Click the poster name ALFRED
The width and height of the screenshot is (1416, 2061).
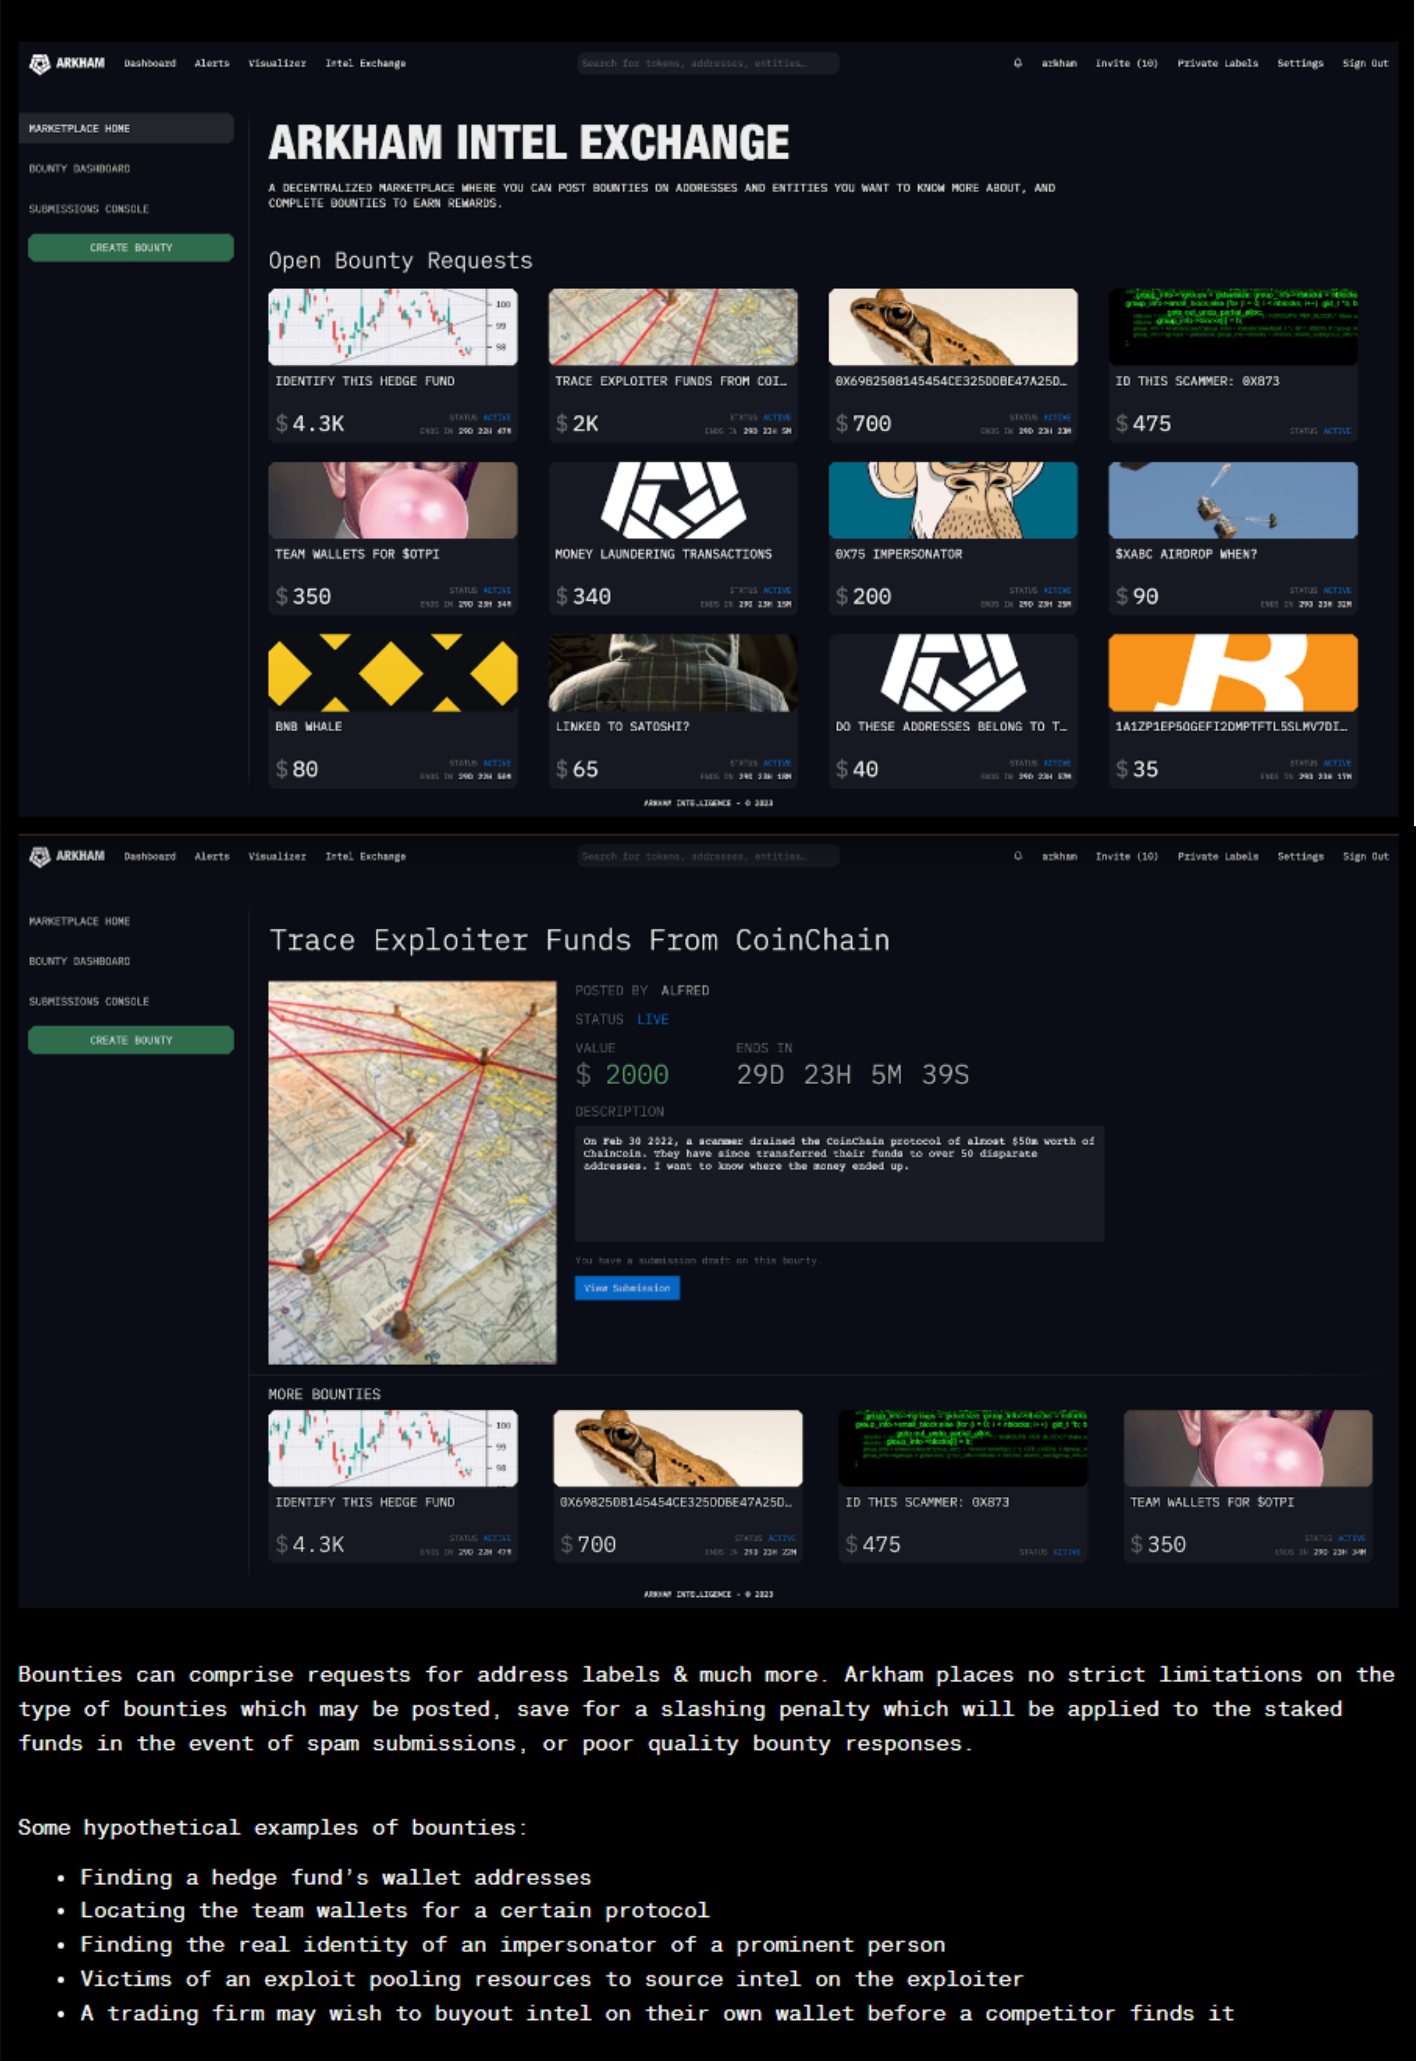pos(685,991)
